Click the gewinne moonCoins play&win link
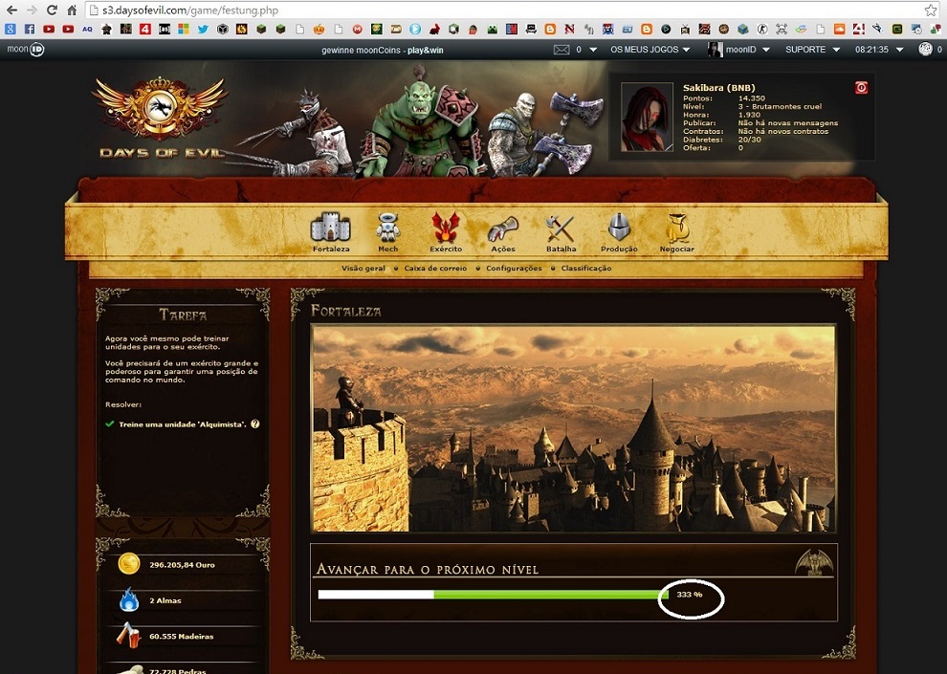This screenshot has height=674, width=947. [x=383, y=50]
